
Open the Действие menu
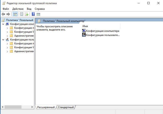point(18,9)
